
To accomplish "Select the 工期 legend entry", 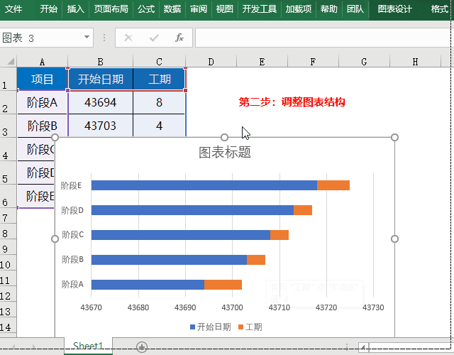I will [x=250, y=327].
